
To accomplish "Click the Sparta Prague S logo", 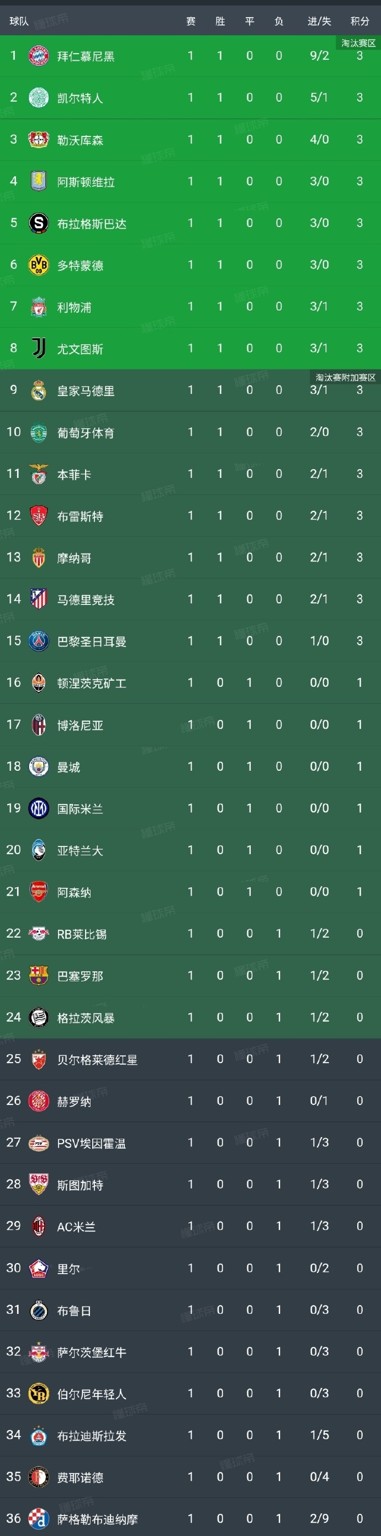I will [x=39, y=223].
